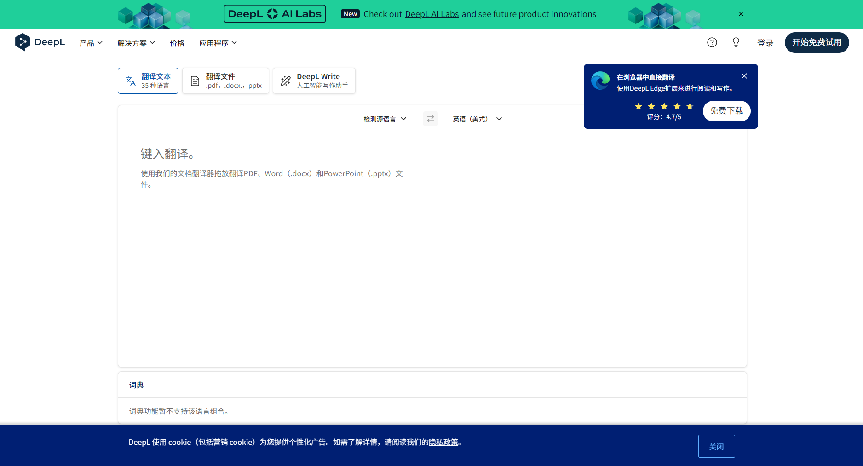The width and height of the screenshot is (863, 466).
Task: Click the 在浏览器中直接翻译 popup title
Action: (x=645, y=77)
